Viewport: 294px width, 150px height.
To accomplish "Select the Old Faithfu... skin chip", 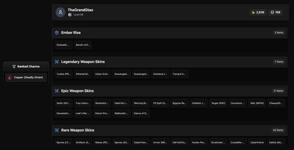I will pos(180,142).
